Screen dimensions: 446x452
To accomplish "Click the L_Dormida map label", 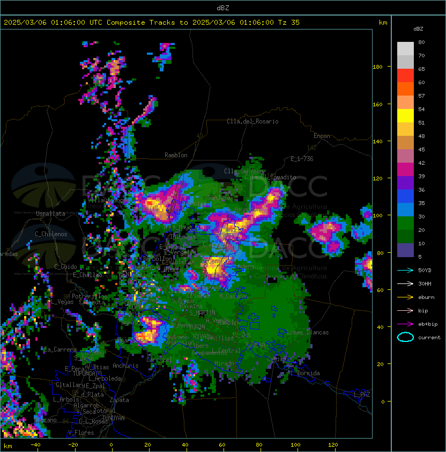I will click(305, 373).
